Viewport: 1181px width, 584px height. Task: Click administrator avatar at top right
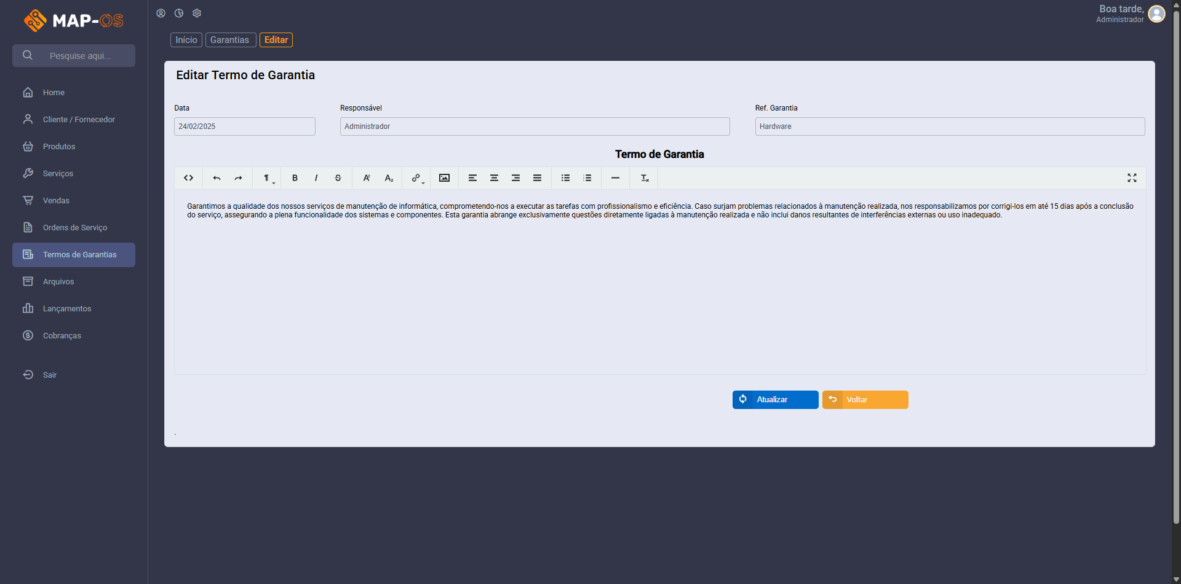pyautogui.click(x=1156, y=14)
